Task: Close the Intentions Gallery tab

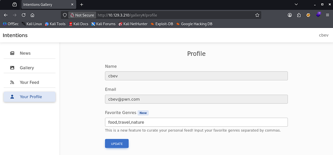Action: click(72, 5)
